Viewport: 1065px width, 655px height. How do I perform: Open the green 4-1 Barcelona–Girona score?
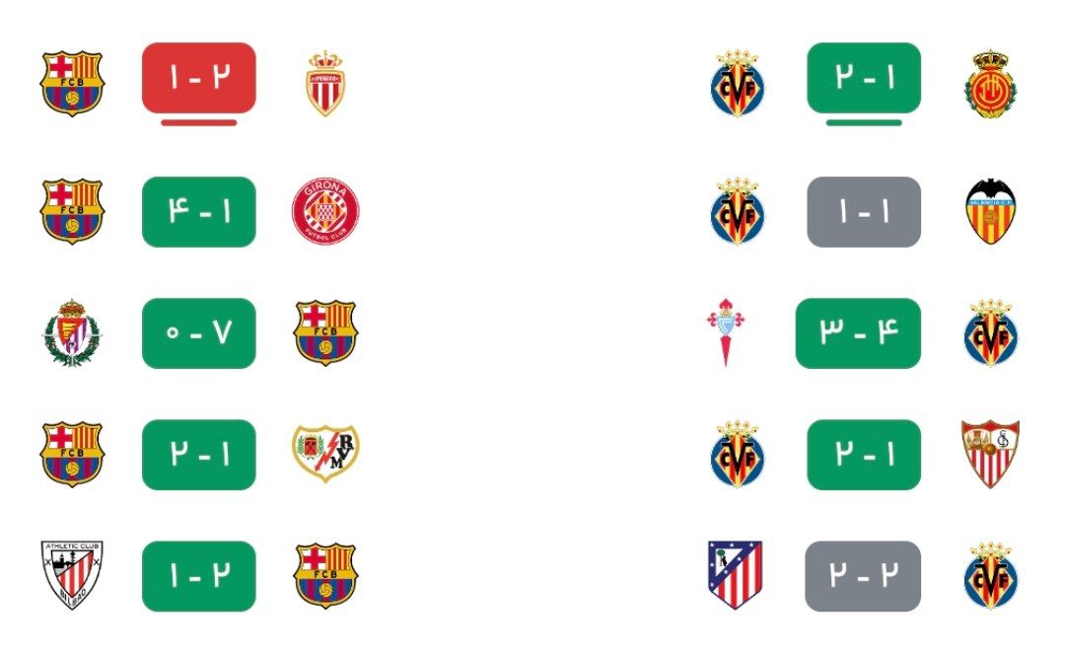pyautogui.click(x=199, y=212)
